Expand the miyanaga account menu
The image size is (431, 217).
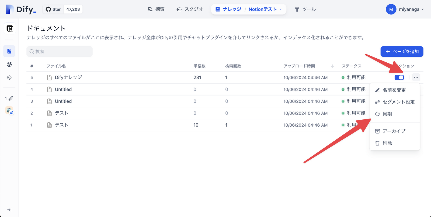click(x=411, y=9)
